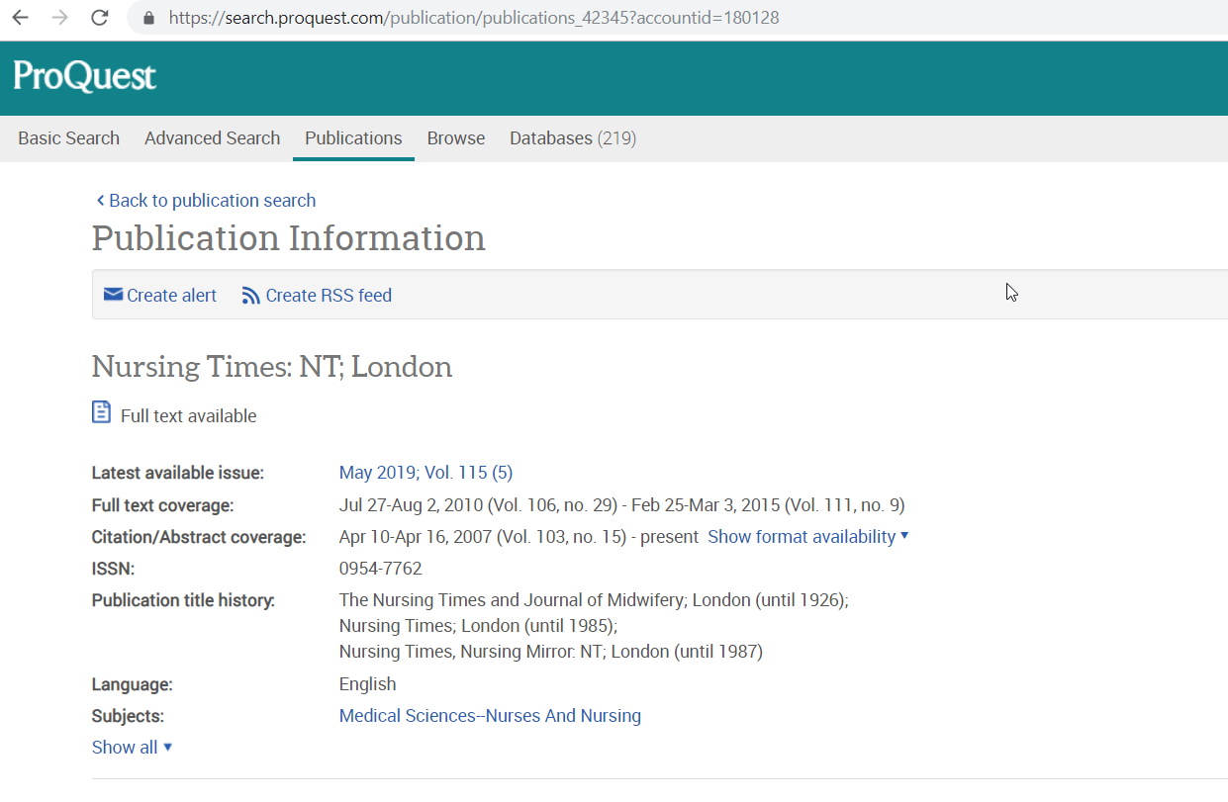Click the Create alert link
The image size is (1228, 802).
(171, 295)
